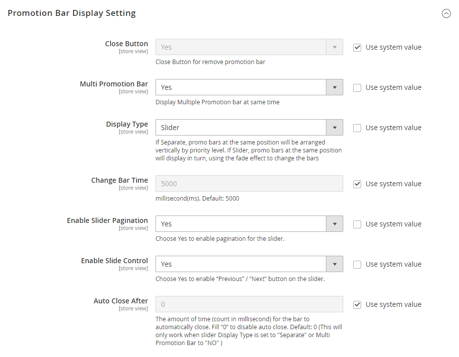Check Use system value for Display Type
This screenshot has height=357, width=459.
[x=357, y=128]
